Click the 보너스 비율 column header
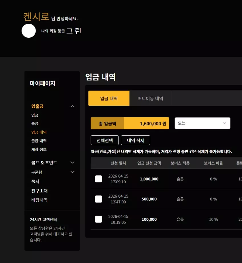Screen dimensions: 242x263 point(214,163)
